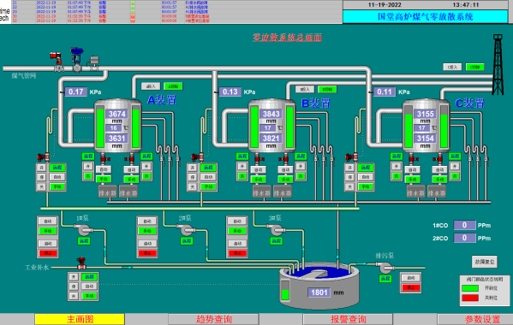Click left drain valve under B装置 tank

pos(258,159)
